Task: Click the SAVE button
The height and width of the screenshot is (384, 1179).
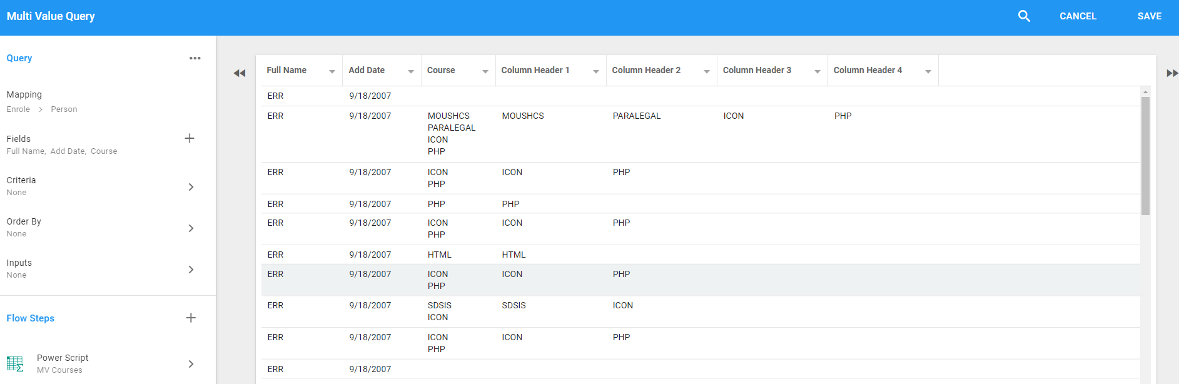Action: point(1149,16)
